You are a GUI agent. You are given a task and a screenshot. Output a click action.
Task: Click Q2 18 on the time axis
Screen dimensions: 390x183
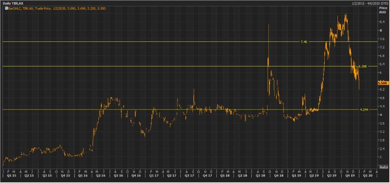pos(243,176)
